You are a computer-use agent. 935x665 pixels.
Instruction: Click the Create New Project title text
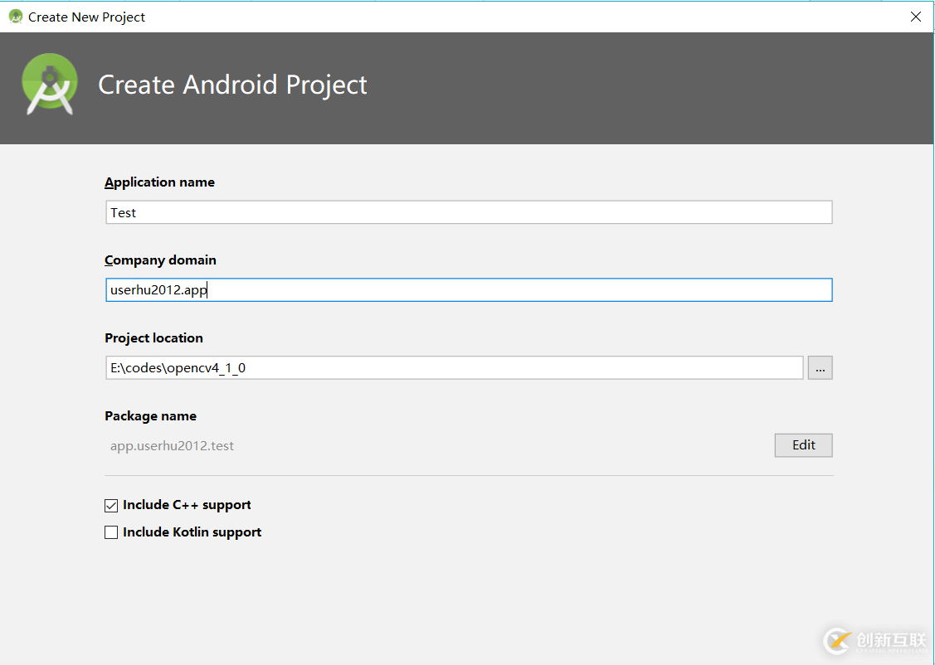click(85, 16)
